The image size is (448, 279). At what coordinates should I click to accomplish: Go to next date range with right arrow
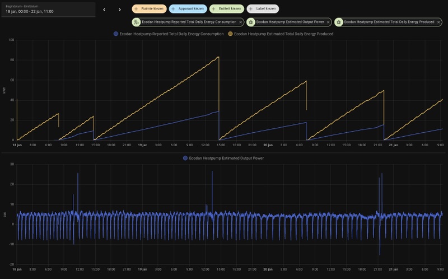pyautogui.click(x=119, y=10)
